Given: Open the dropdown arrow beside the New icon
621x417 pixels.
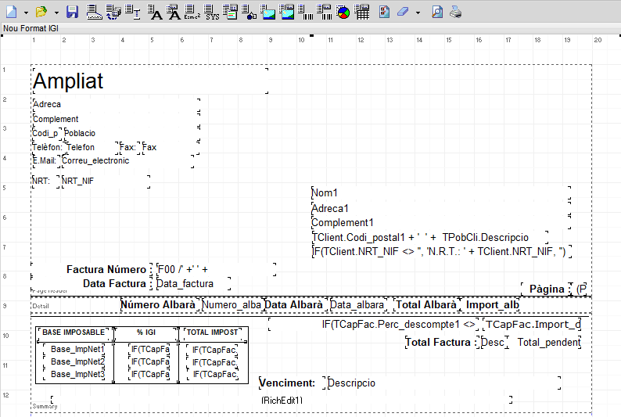Looking at the screenshot, I should click(x=26, y=13).
